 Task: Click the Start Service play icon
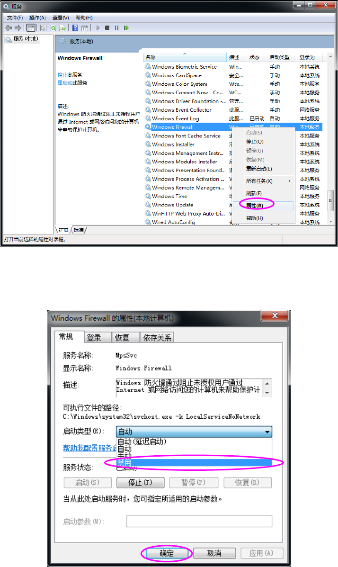coord(98,28)
